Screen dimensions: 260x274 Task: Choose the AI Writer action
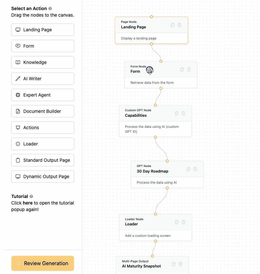(x=43, y=79)
